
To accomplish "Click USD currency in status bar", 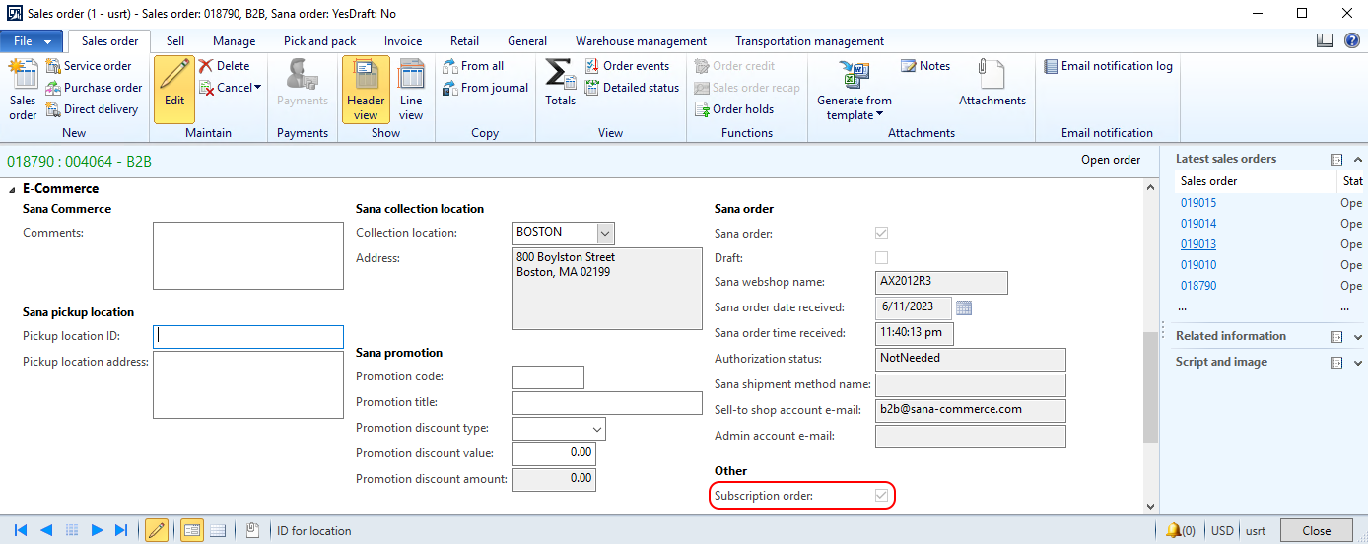I will point(1222,530).
